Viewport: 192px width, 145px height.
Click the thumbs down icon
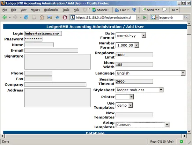coord(134,10)
